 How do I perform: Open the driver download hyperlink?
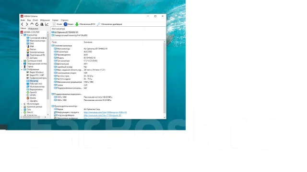click(102, 115)
